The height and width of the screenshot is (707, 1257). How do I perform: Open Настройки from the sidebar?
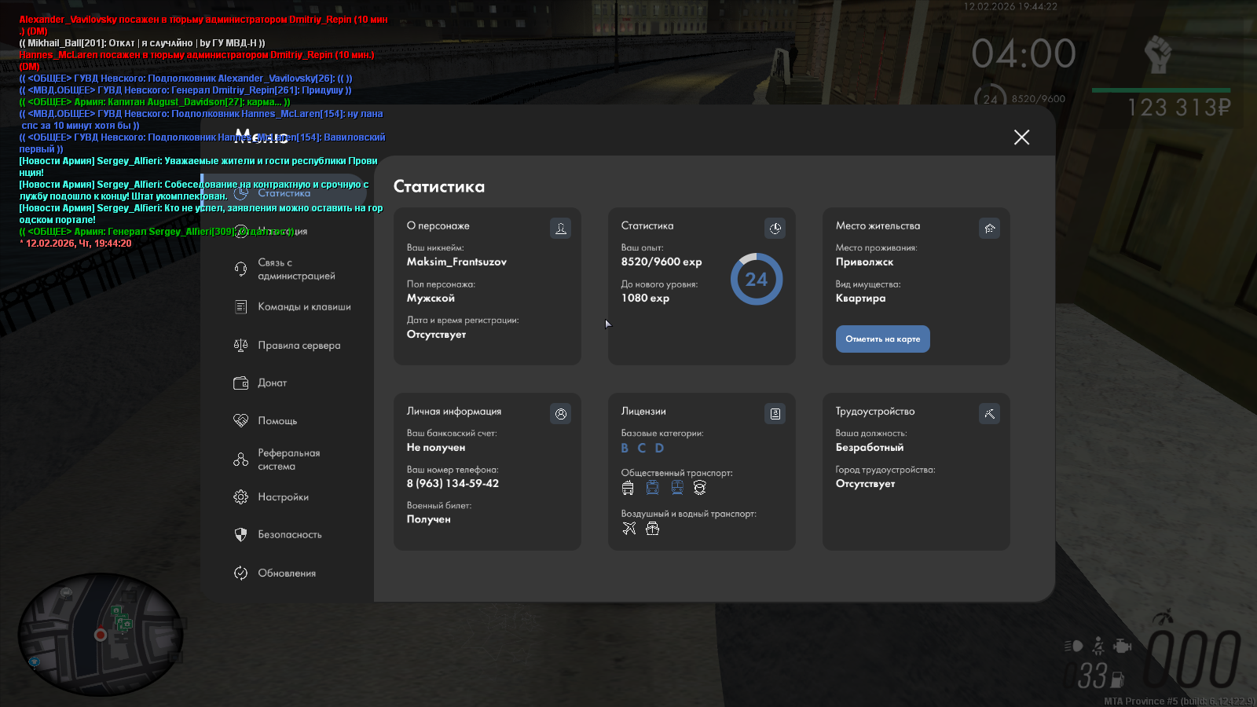click(283, 497)
